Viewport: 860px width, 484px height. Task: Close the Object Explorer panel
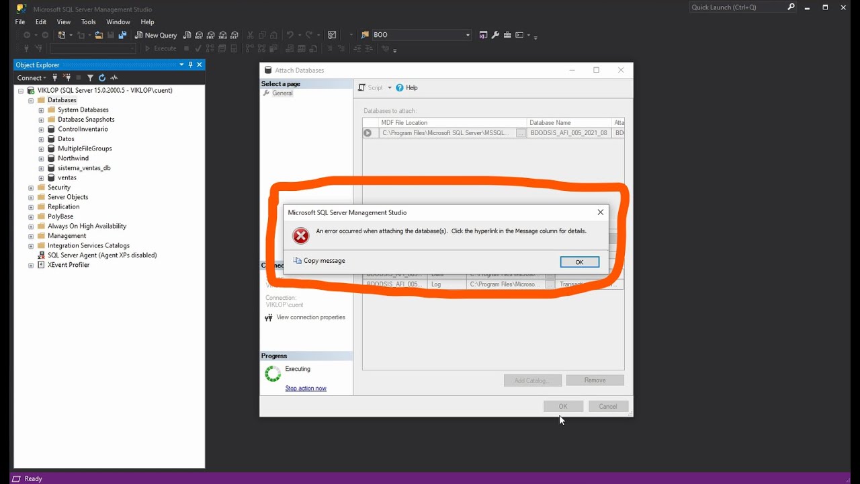pyautogui.click(x=200, y=65)
